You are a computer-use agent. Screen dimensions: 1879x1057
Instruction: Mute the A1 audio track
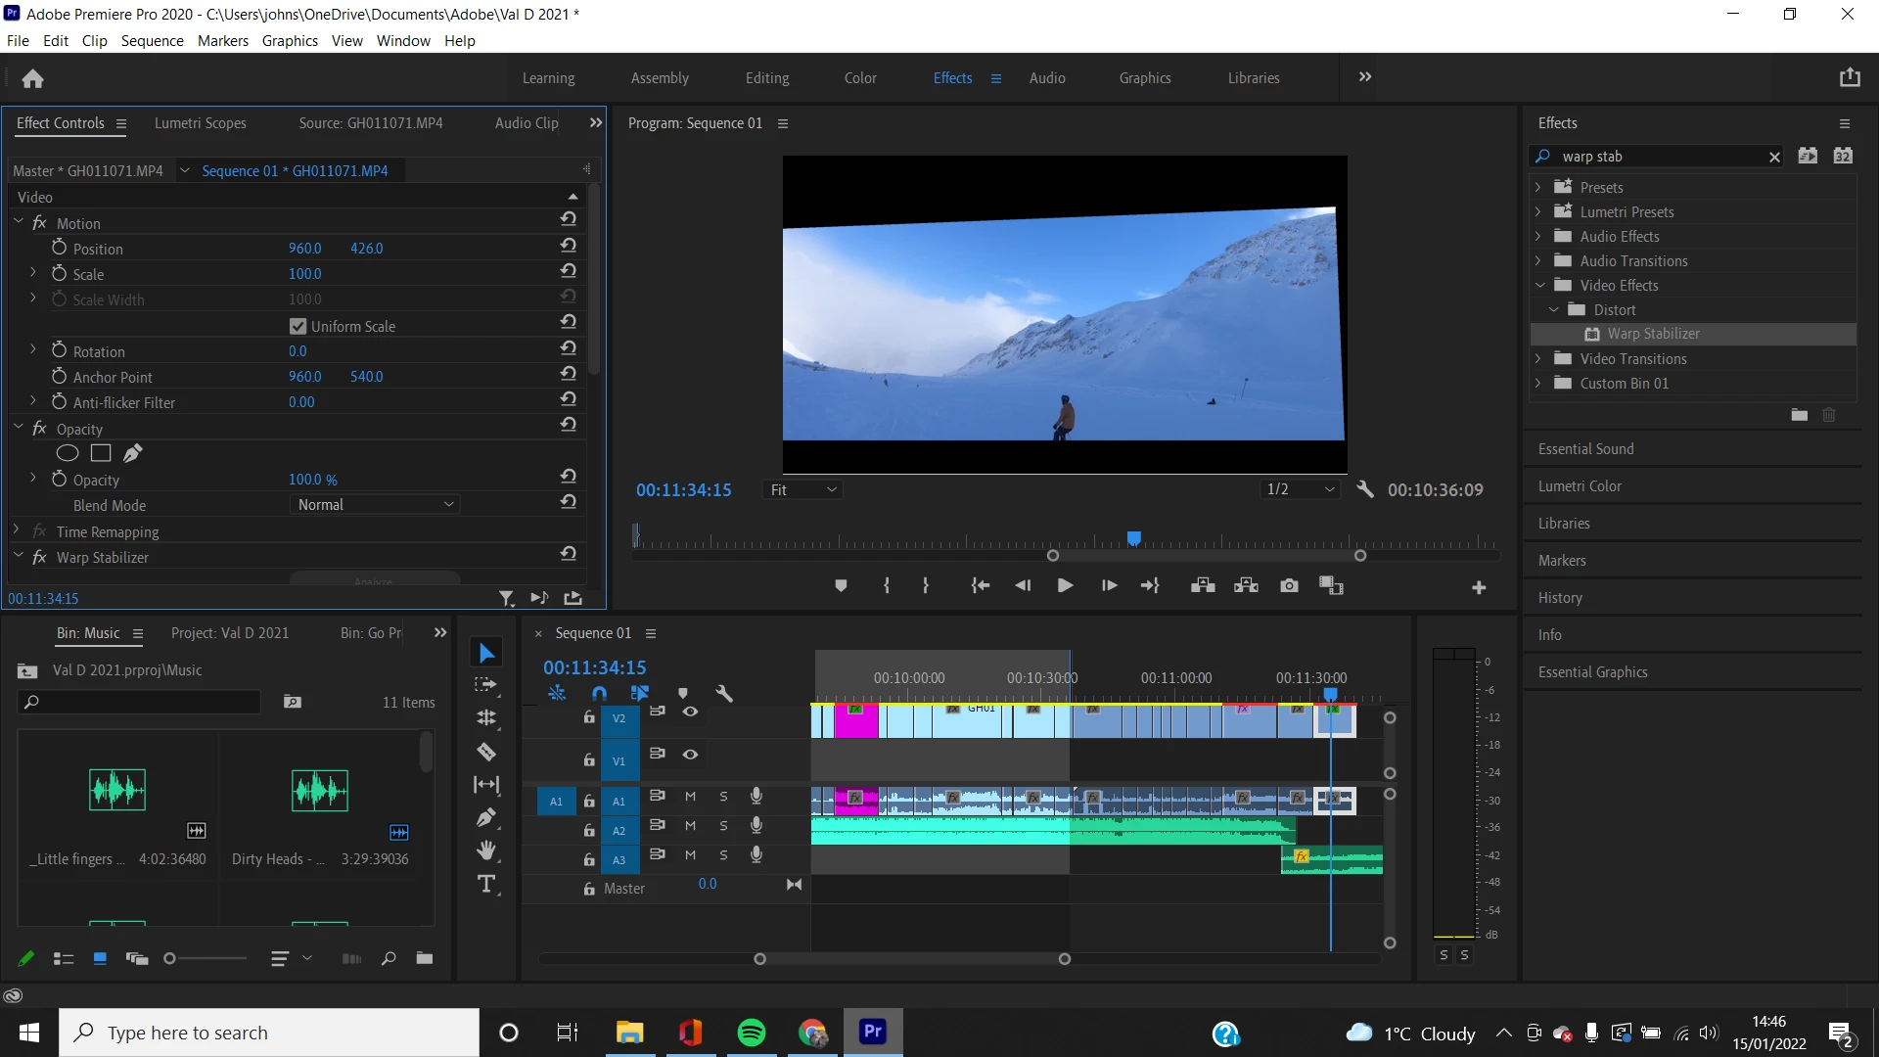tap(690, 797)
